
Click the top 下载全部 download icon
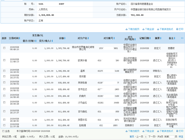coord(143,29)
